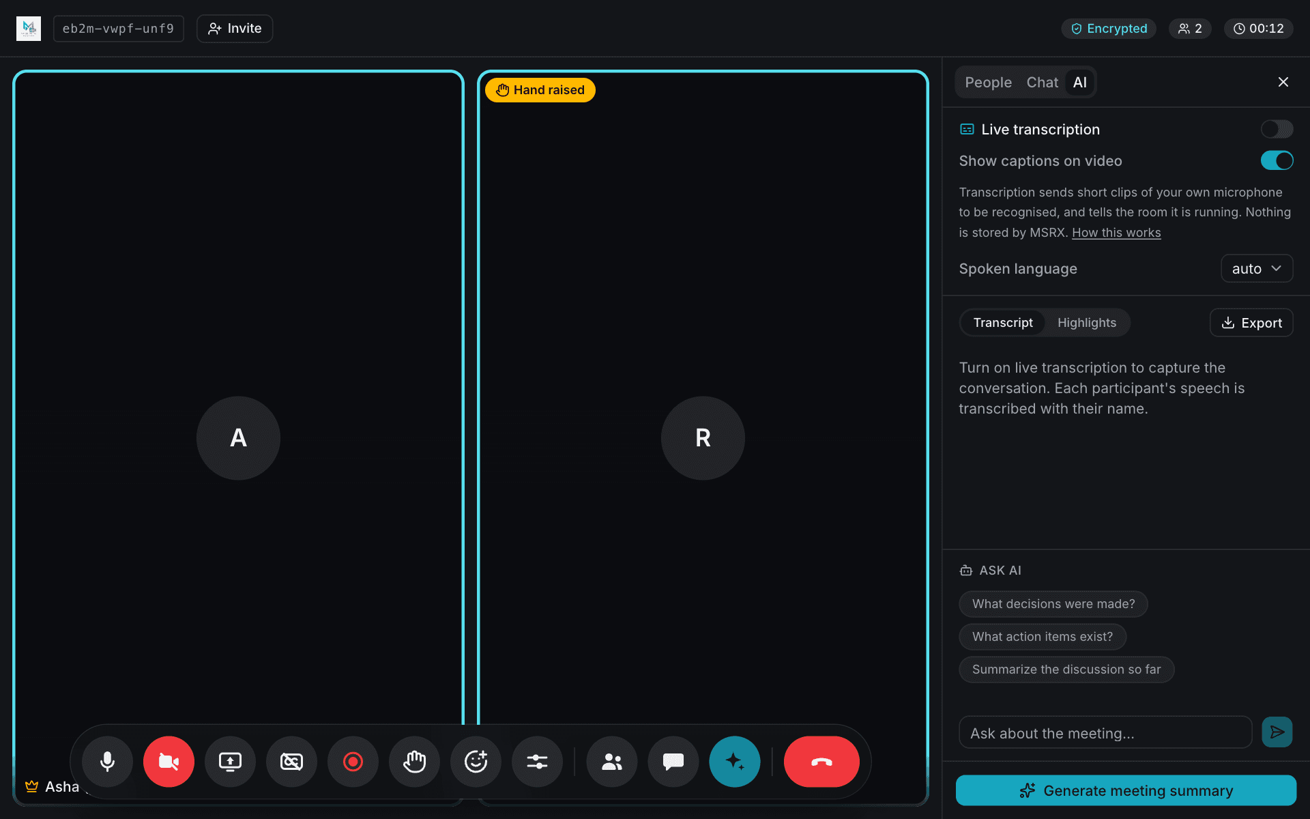Viewport: 1310px width, 819px height.
Task: Click the Asha name label
Action: point(62,787)
